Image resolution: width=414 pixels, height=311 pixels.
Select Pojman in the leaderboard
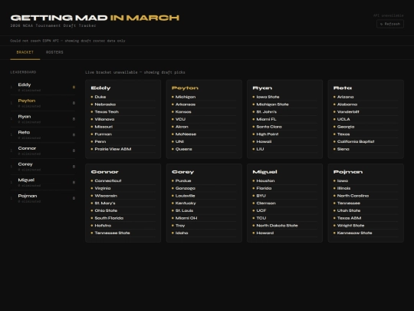(x=43, y=198)
